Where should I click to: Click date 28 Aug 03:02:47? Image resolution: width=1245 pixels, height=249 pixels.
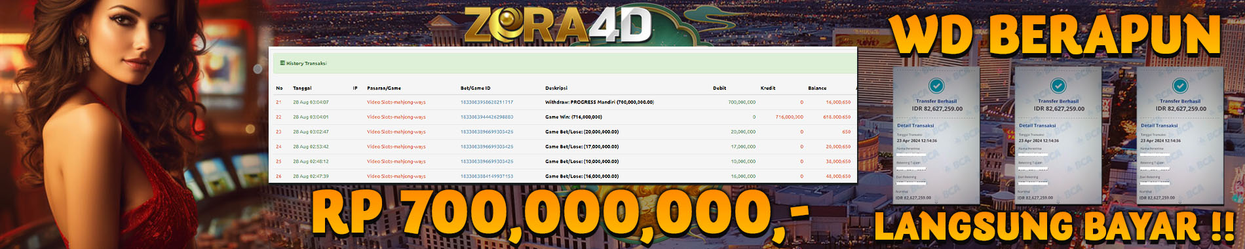click(311, 132)
